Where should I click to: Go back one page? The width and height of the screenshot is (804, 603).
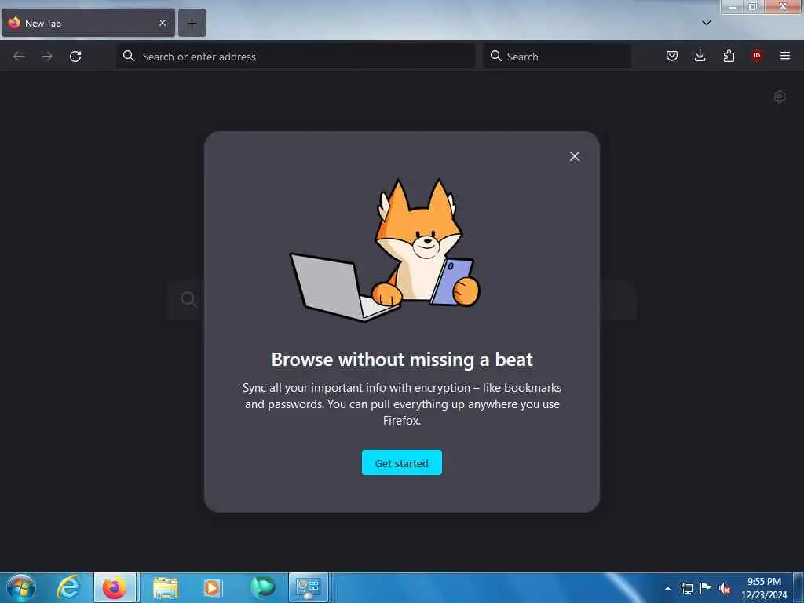(19, 57)
